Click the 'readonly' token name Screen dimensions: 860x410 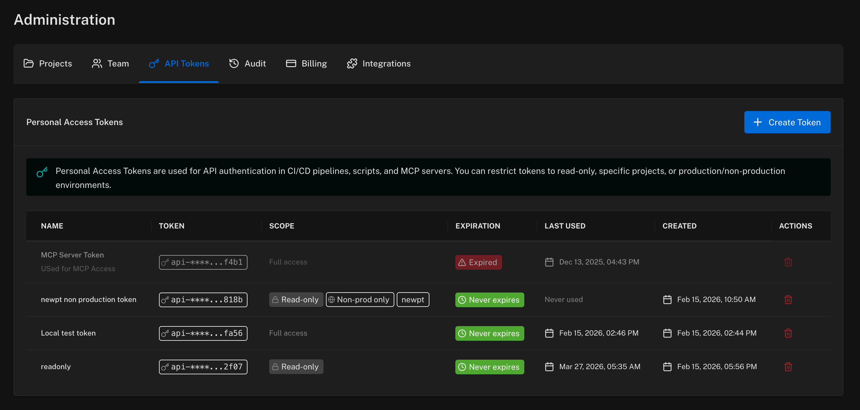pyautogui.click(x=56, y=367)
